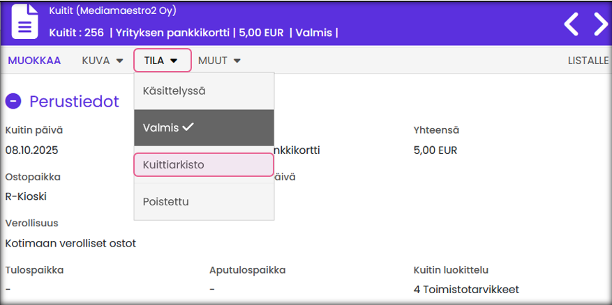Select Käsittelyssä status option

[x=174, y=91]
